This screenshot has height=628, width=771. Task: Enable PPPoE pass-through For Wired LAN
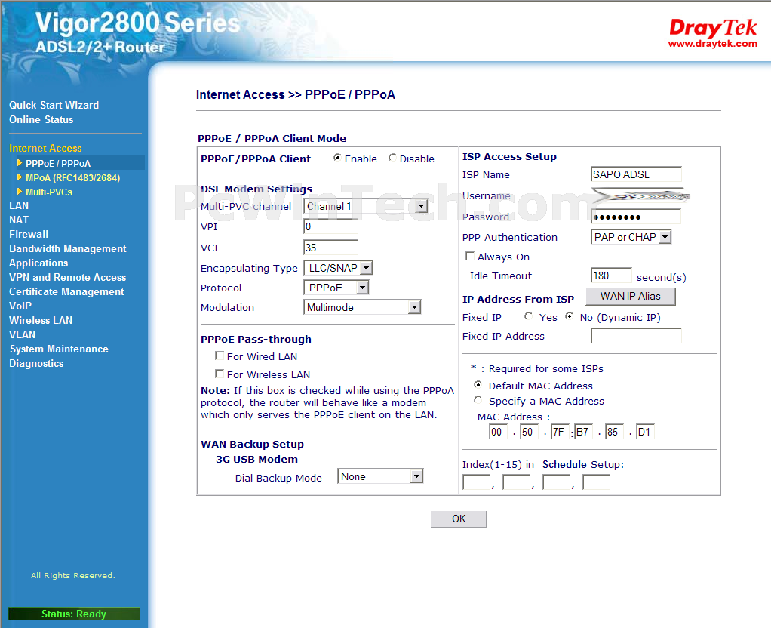[220, 356]
